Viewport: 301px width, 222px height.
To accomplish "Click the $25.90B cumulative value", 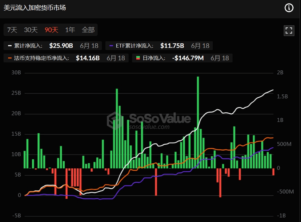I will pyautogui.click(x=61, y=46).
